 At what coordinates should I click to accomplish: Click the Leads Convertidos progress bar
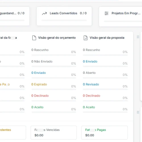click(64, 20)
